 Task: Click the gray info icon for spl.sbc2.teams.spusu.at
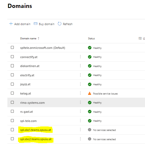pos(89,139)
